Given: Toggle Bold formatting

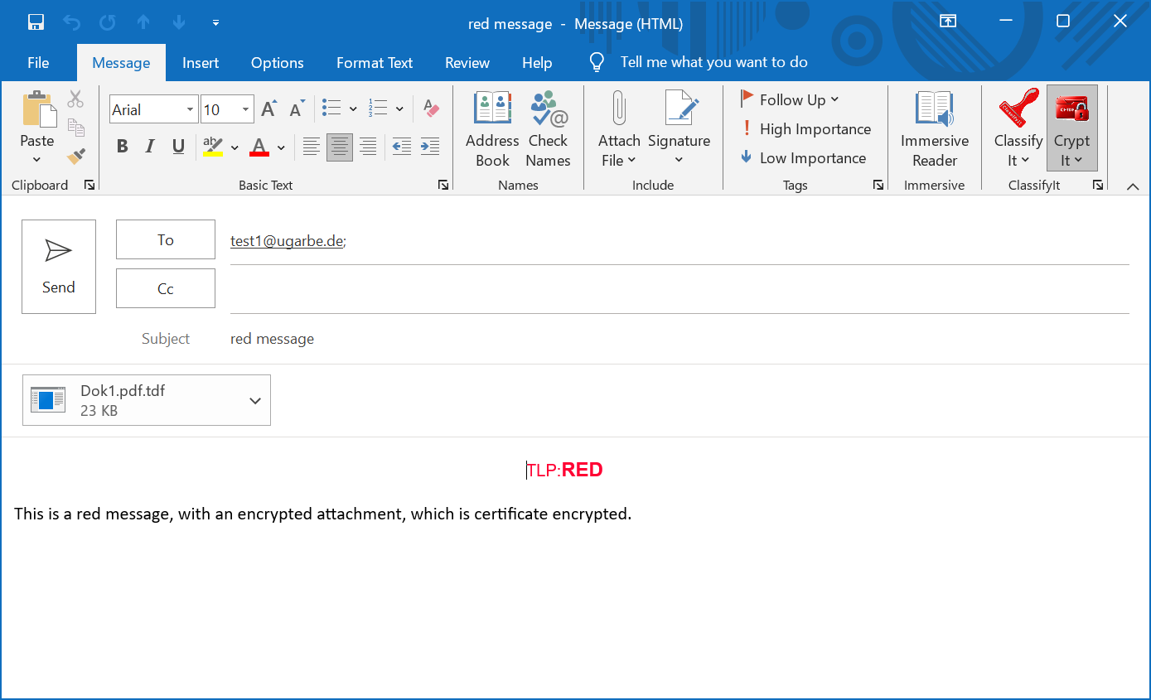Looking at the screenshot, I should point(122,147).
